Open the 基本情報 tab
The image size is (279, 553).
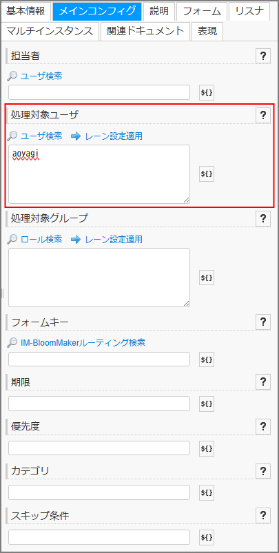click(x=28, y=11)
